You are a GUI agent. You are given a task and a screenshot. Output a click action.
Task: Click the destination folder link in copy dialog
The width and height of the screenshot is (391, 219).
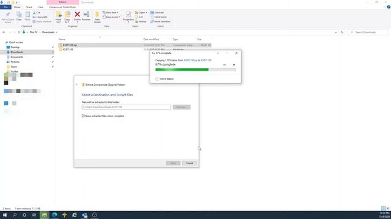click(206, 60)
